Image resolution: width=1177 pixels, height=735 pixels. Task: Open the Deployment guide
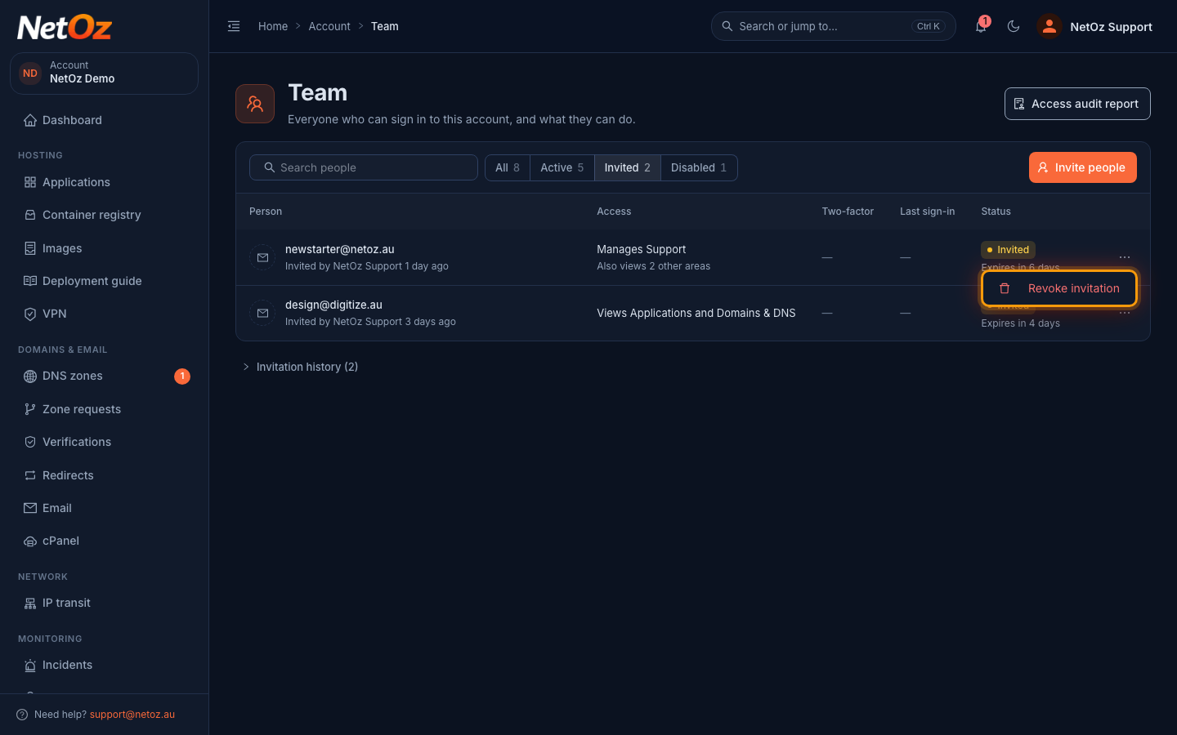pos(104,281)
